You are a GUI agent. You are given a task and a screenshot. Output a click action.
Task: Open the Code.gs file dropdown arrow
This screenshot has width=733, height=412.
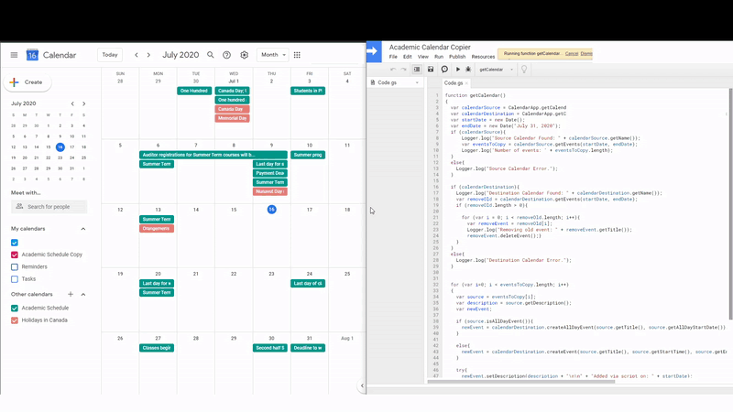pos(417,82)
